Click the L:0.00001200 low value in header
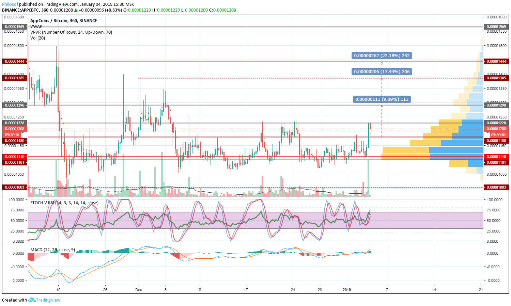This screenshot has width=511, height=306. [x=194, y=10]
